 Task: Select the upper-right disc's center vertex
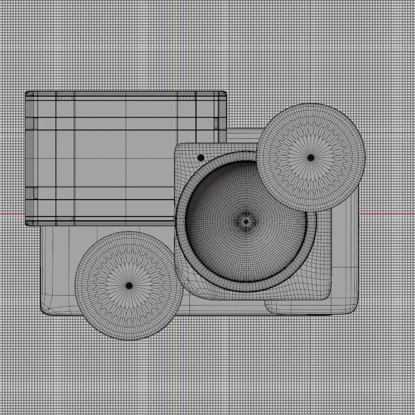tap(311, 158)
